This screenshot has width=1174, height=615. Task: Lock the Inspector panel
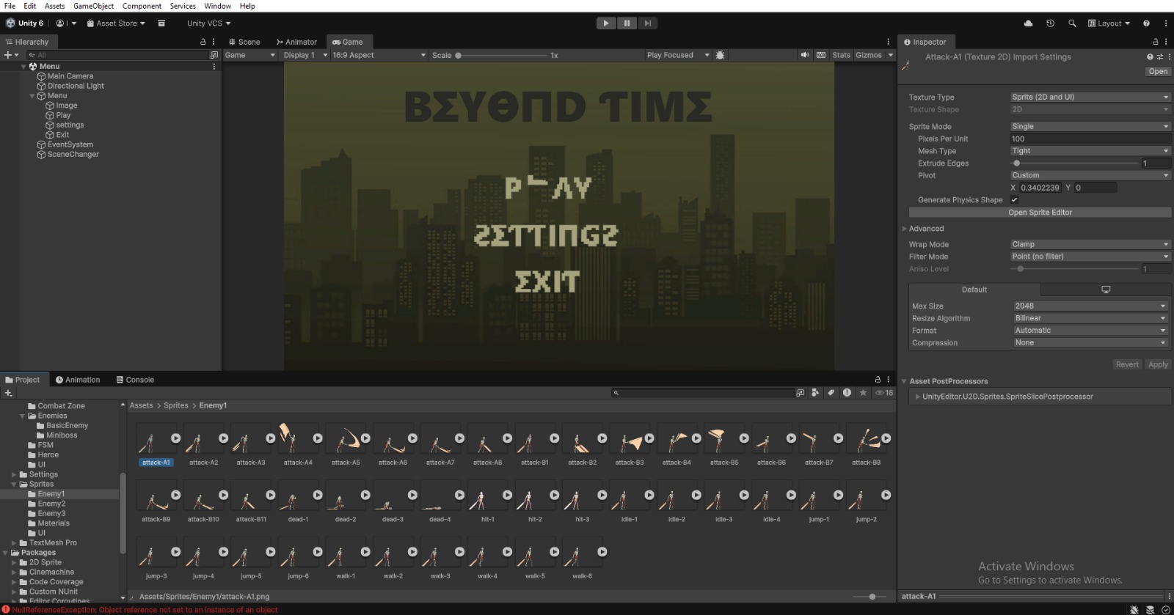click(1156, 42)
